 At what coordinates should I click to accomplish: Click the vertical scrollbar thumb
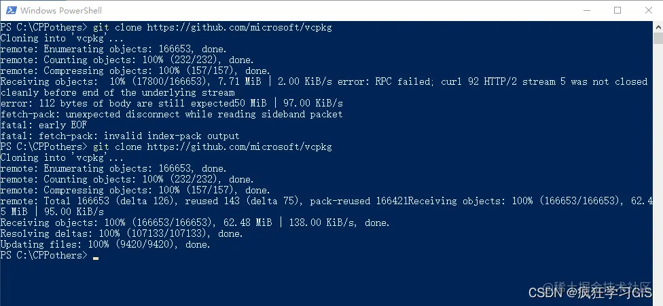pos(658,38)
